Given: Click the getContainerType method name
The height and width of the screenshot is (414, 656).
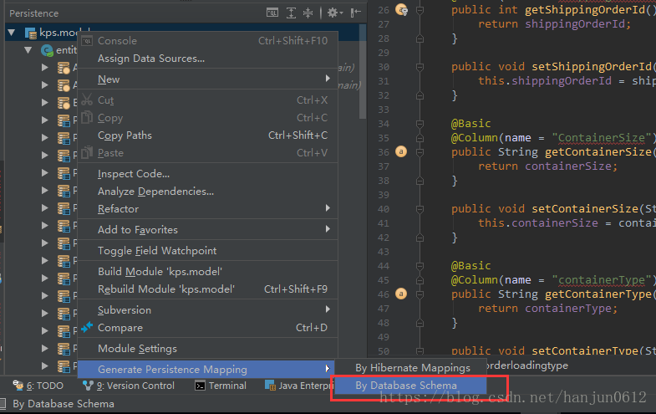Looking at the screenshot, I should click(598, 294).
